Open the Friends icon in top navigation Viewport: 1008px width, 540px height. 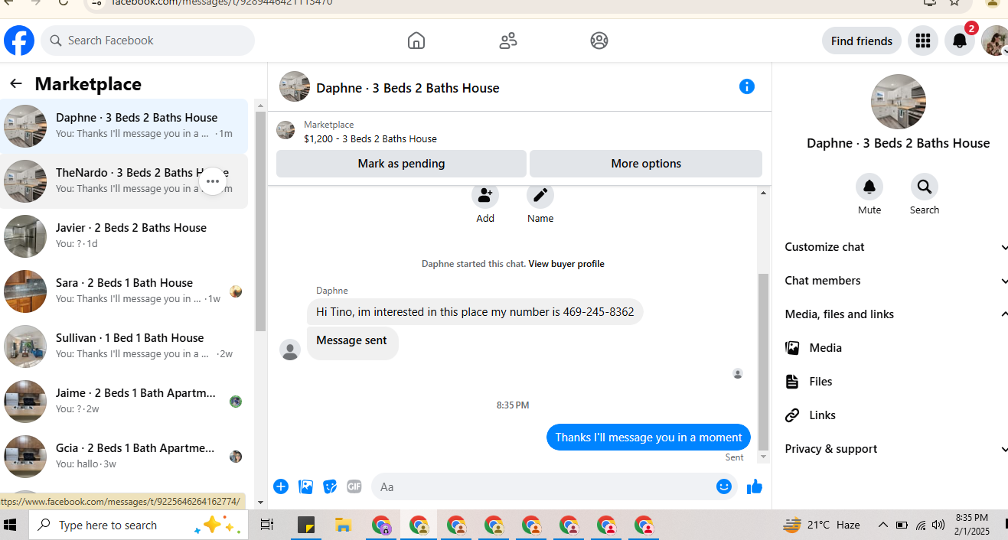(508, 41)
